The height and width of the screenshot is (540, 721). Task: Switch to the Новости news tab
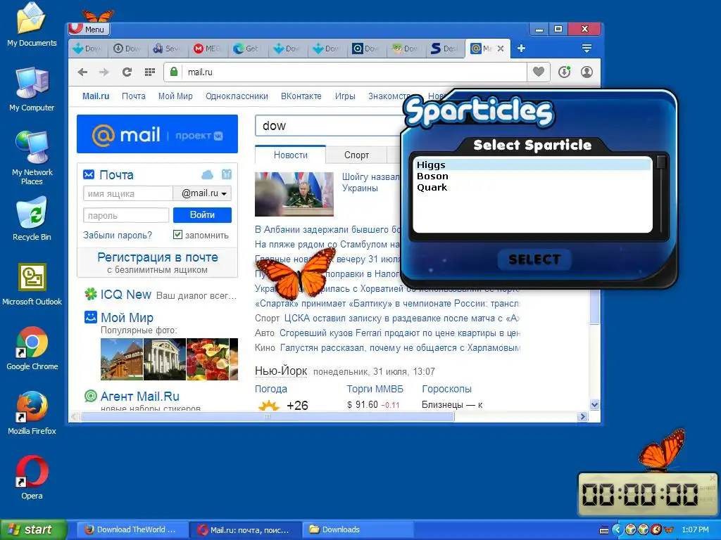pos(291,155)
